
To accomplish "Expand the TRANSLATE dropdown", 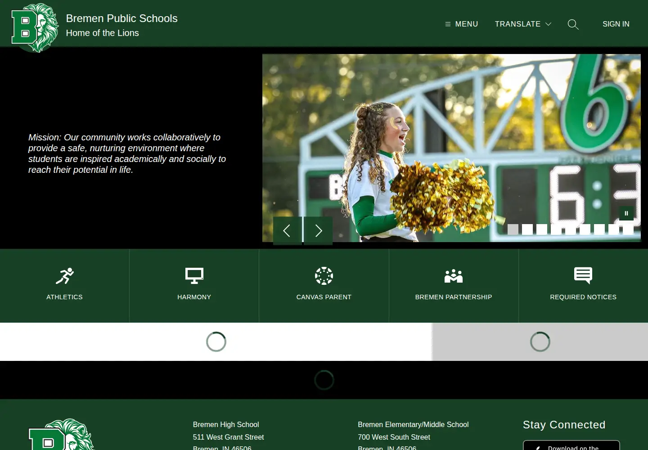I will point(523,24).
